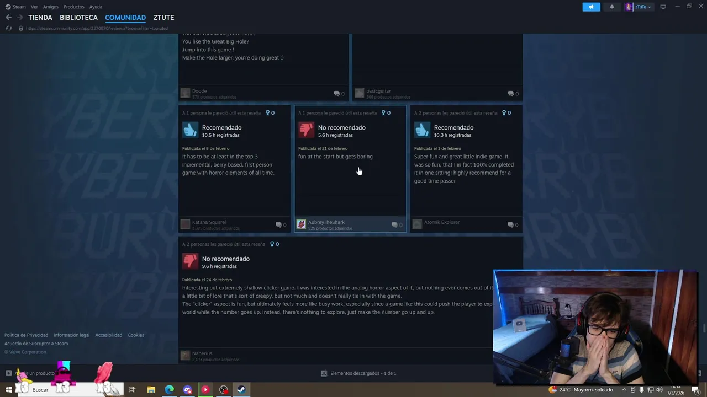Open Naberius's profile
This screenshot has height=397, width=707.
[202, 353]
